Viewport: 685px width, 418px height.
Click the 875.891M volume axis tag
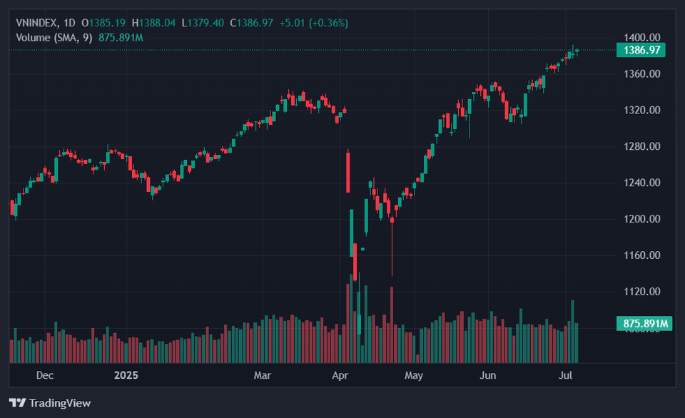[x=644, y=324]
